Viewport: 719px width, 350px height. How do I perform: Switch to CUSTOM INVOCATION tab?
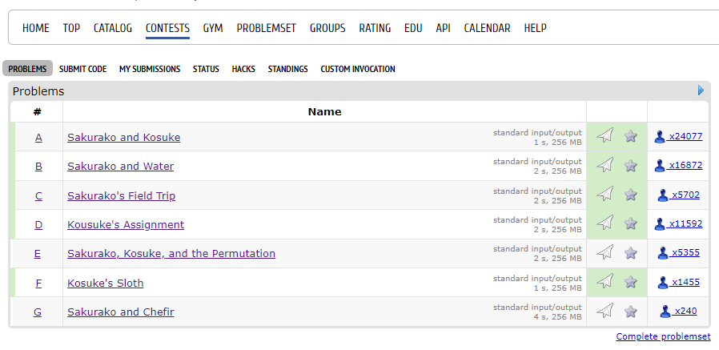(358, 69)
